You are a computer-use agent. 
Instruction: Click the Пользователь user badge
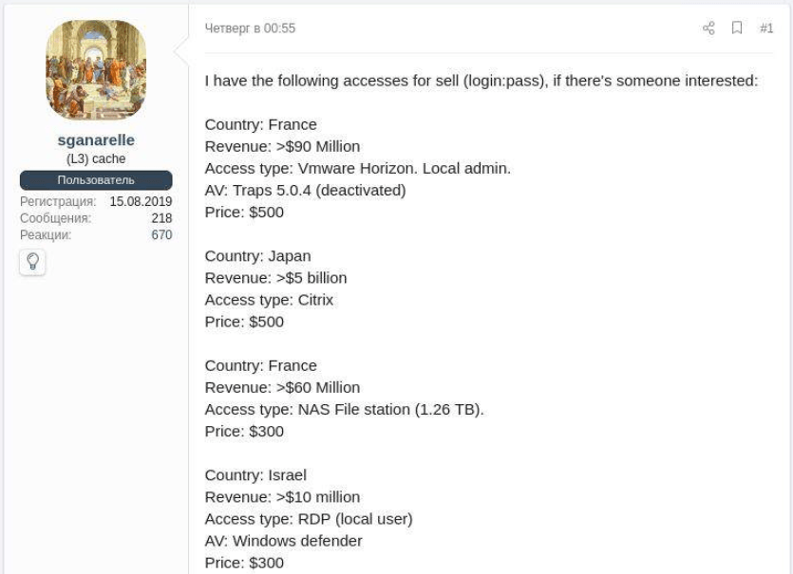(x=96, y=180)
